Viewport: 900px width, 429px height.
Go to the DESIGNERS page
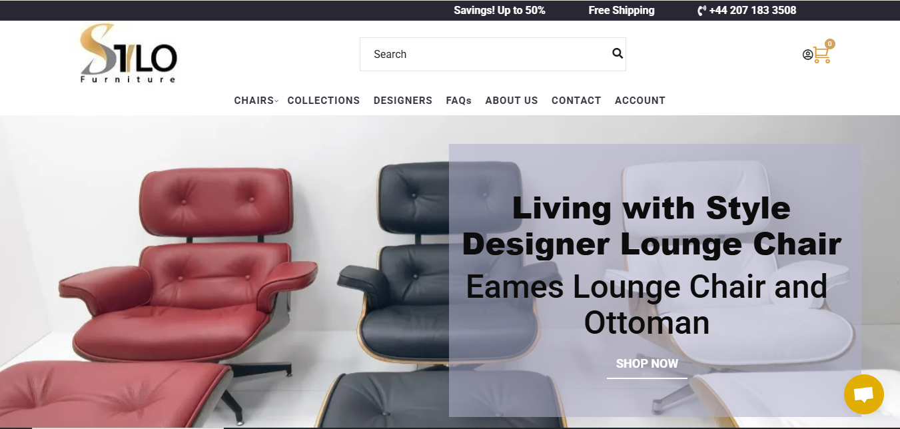tap(403, 101)
